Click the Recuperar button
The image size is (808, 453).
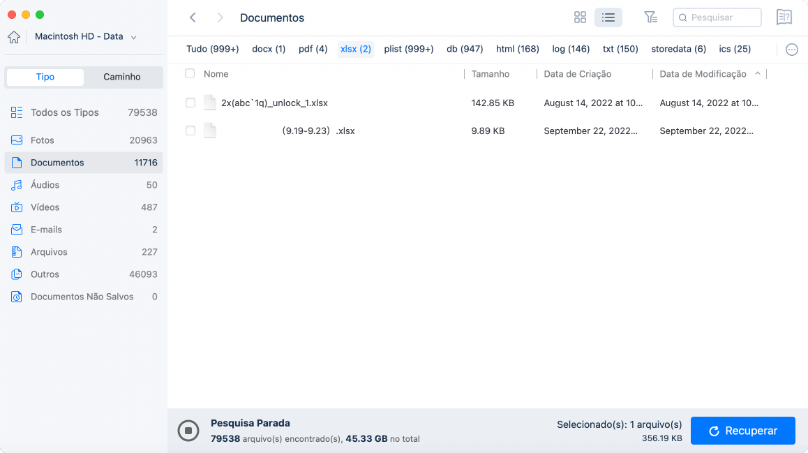(x=743, y=431)
